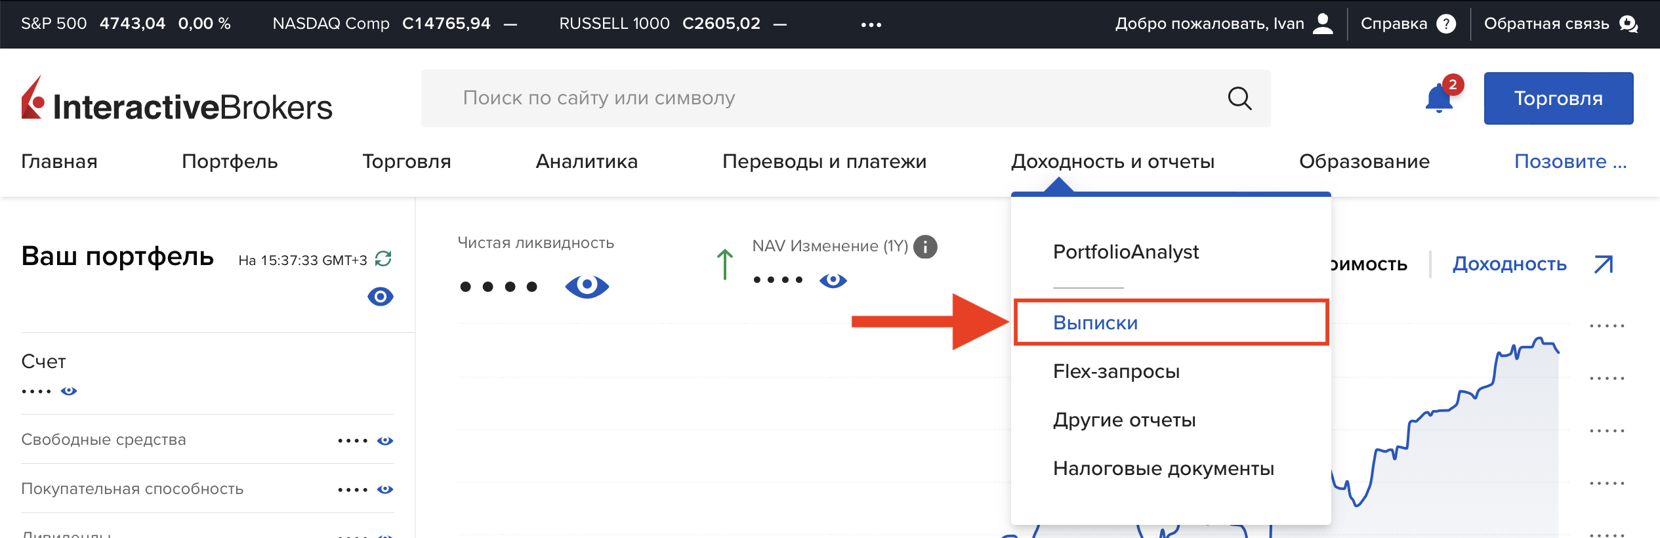Refresh portfolio data with the refresh icon

pos(383,259)
